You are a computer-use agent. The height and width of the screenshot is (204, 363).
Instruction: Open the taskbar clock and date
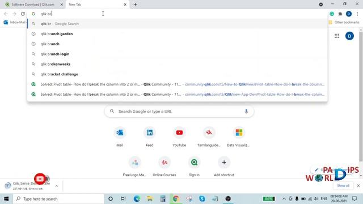tap(339, 199)
